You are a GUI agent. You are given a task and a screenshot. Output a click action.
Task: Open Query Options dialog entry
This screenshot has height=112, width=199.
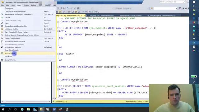click(x=28, y=60)
